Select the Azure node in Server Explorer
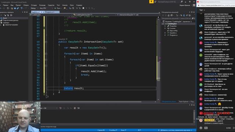Viewport: 235px width, 132px height. point(5,18)
